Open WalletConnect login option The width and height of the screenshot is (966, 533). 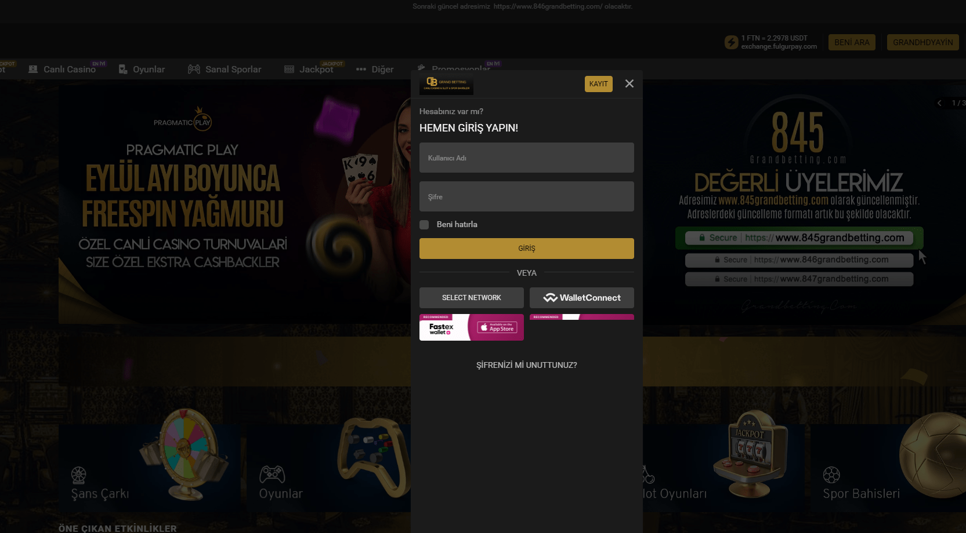(581, 298)
